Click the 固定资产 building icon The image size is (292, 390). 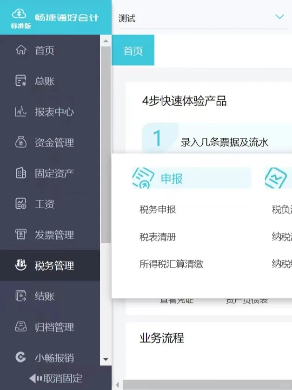click(x=21, y=173)
